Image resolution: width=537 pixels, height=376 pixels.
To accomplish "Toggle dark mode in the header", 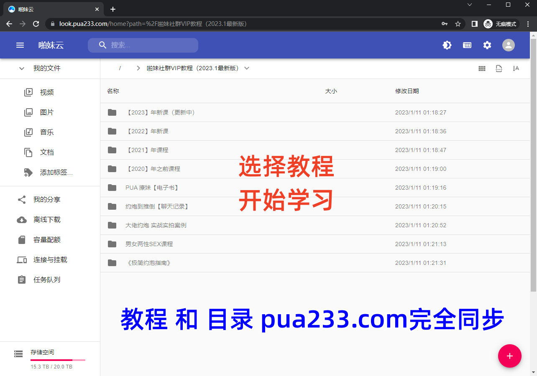I will click(447, 45).
